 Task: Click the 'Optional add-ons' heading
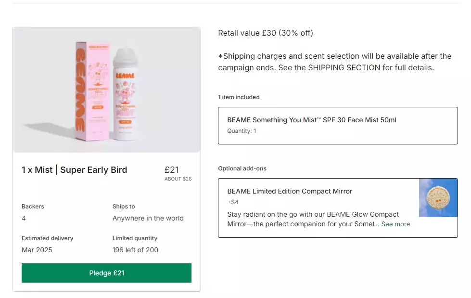point(242,168)
